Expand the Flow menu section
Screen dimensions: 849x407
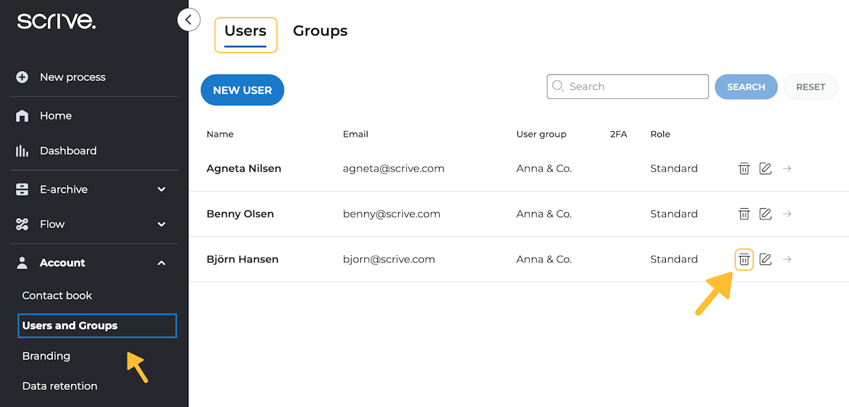(161, 225)
